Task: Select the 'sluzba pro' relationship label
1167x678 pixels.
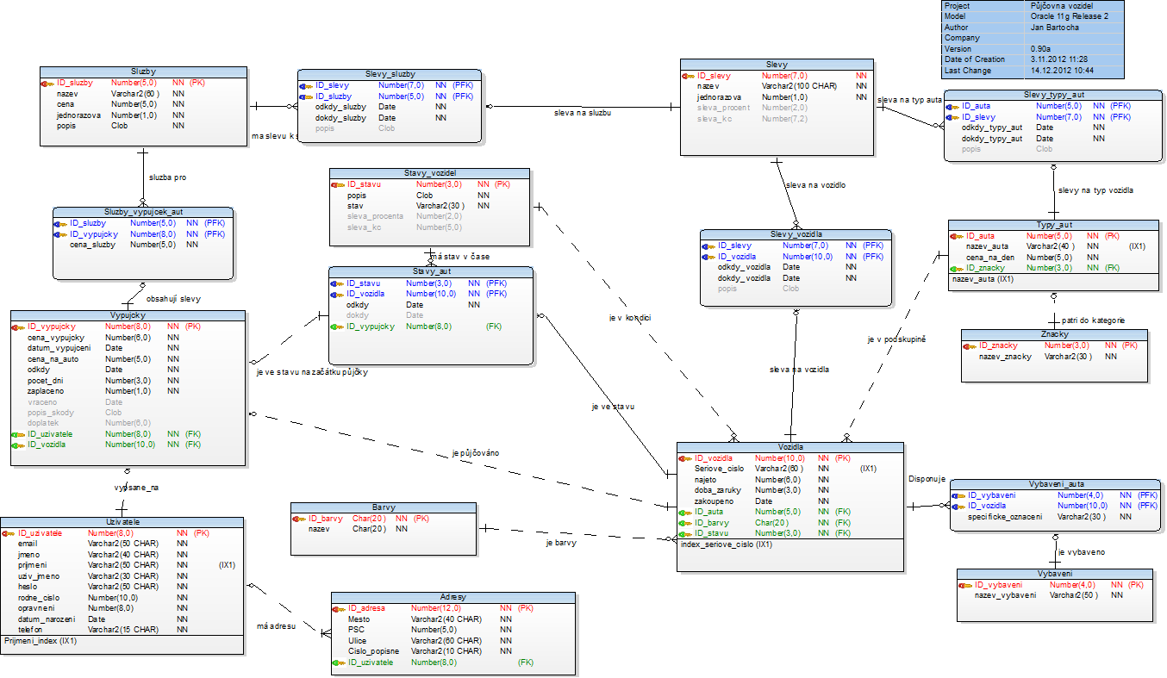Action: [x=167, y=177]
